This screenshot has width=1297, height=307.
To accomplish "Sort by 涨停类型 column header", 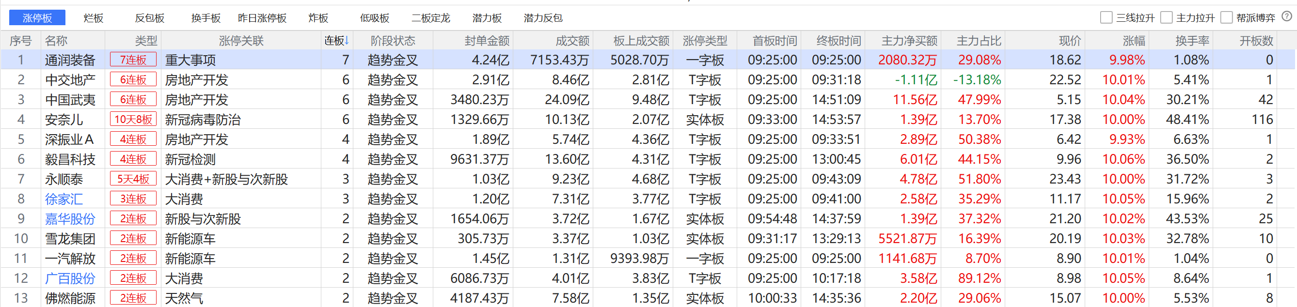I will (x=705, y=41).
